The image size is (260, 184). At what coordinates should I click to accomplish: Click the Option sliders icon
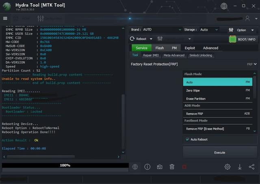(x=231, y=30)
